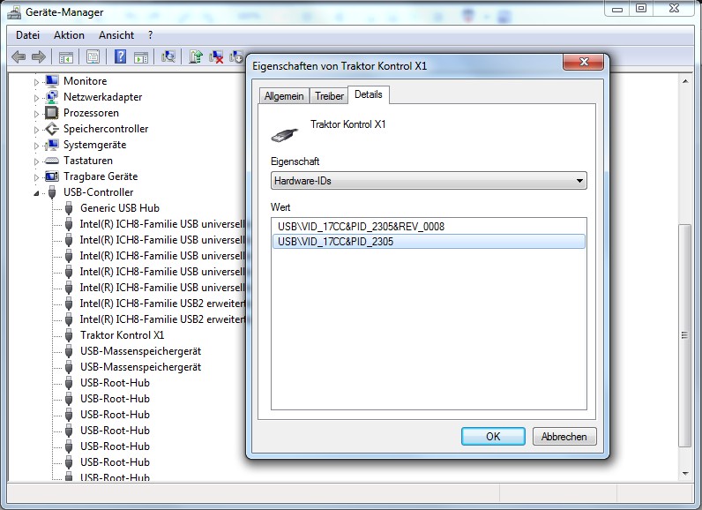This screenshot has width=702, height=510.
Task: Expand the Systemgeräte node
Action: click(36, 146)
